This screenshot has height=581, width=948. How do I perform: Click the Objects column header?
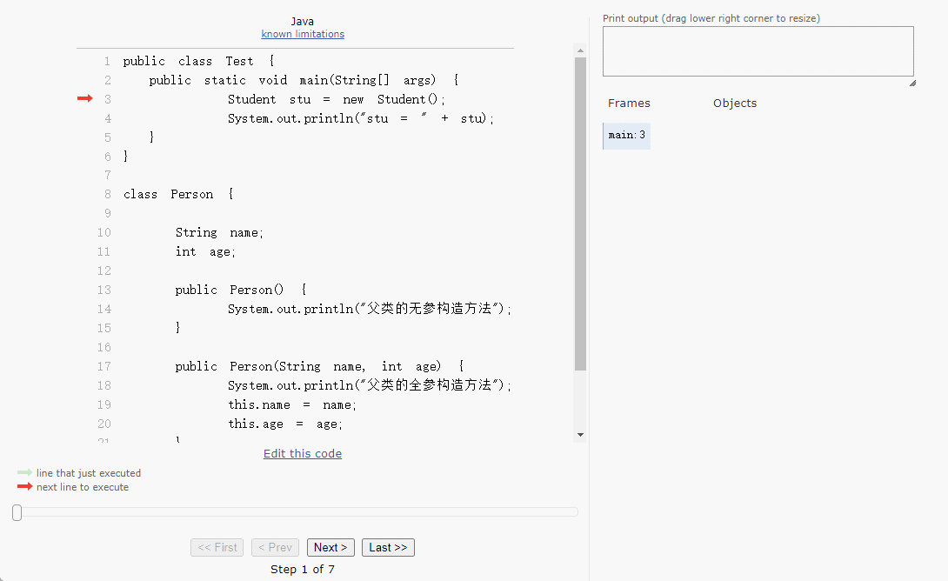pyautogui.click(x=735, y=103)
